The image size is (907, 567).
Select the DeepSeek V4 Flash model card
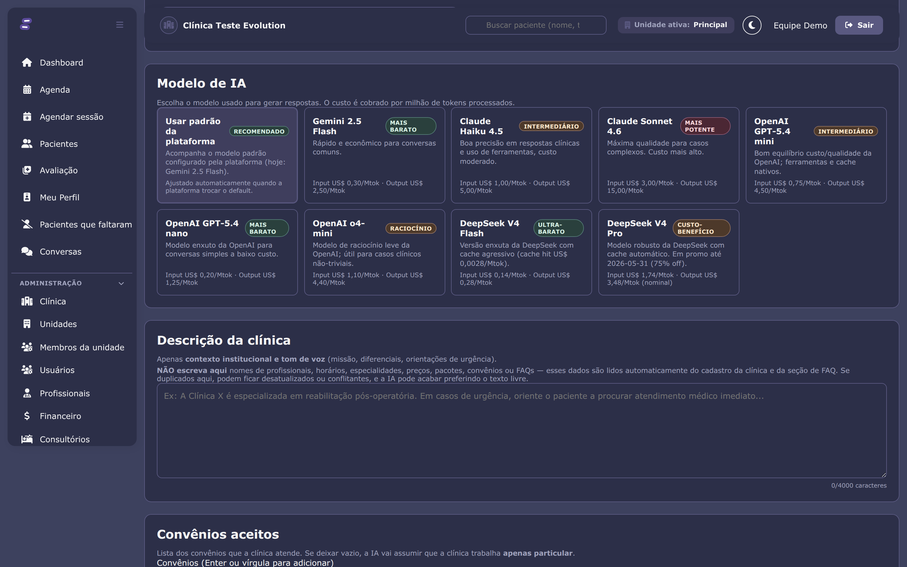pos(521,252)
